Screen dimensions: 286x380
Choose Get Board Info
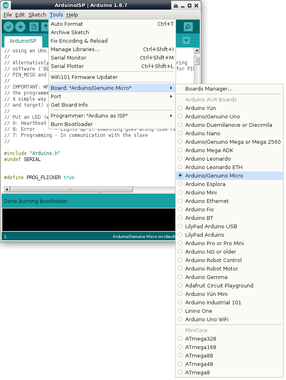pyautogui.click(x=112, y=105)
